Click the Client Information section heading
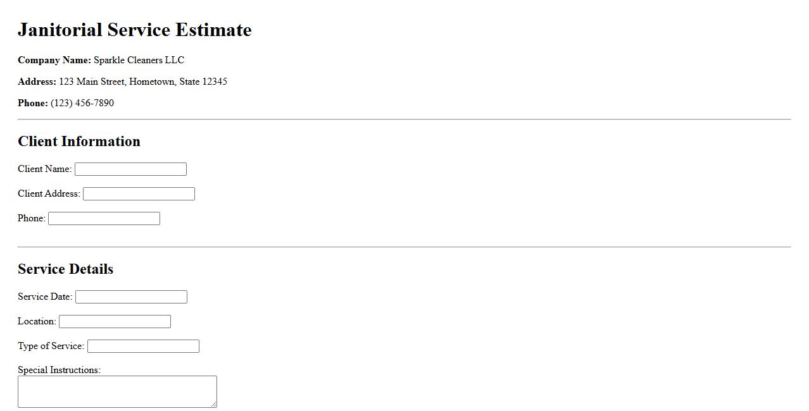This screenshot has height=411, width=809. (x=79, y=141)
